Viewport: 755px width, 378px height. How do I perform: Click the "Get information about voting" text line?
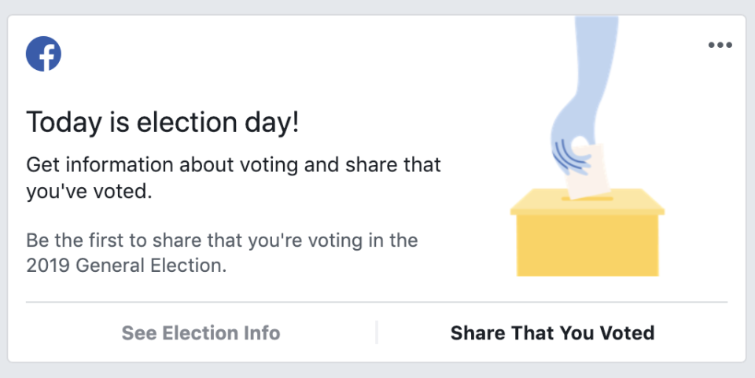click(x=234, y=165)
